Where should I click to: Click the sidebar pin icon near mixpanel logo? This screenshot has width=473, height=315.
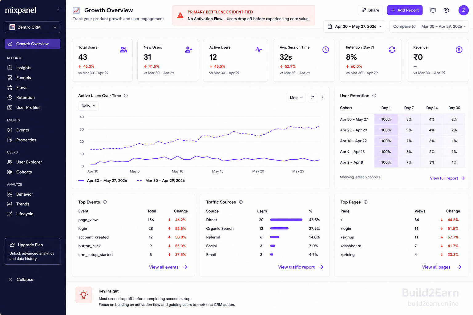click(x=58, y=10)
